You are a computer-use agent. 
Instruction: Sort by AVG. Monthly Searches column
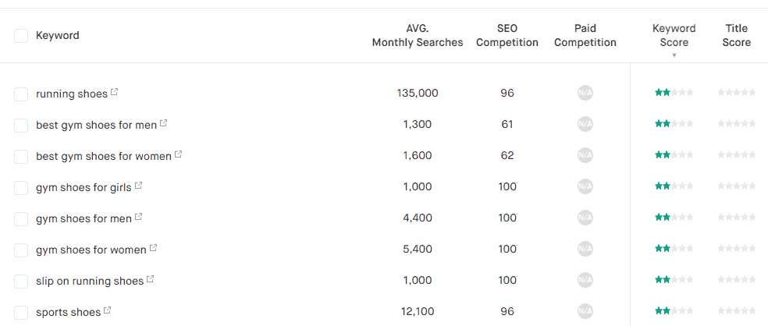[417, 36]
